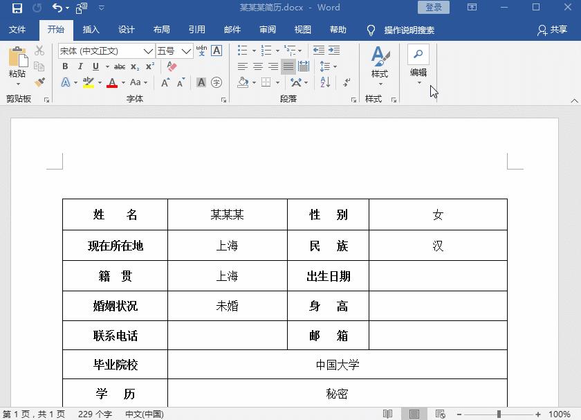Screen dimensions: 581x420
Task: Apply underline to the text
Action: 95,66
